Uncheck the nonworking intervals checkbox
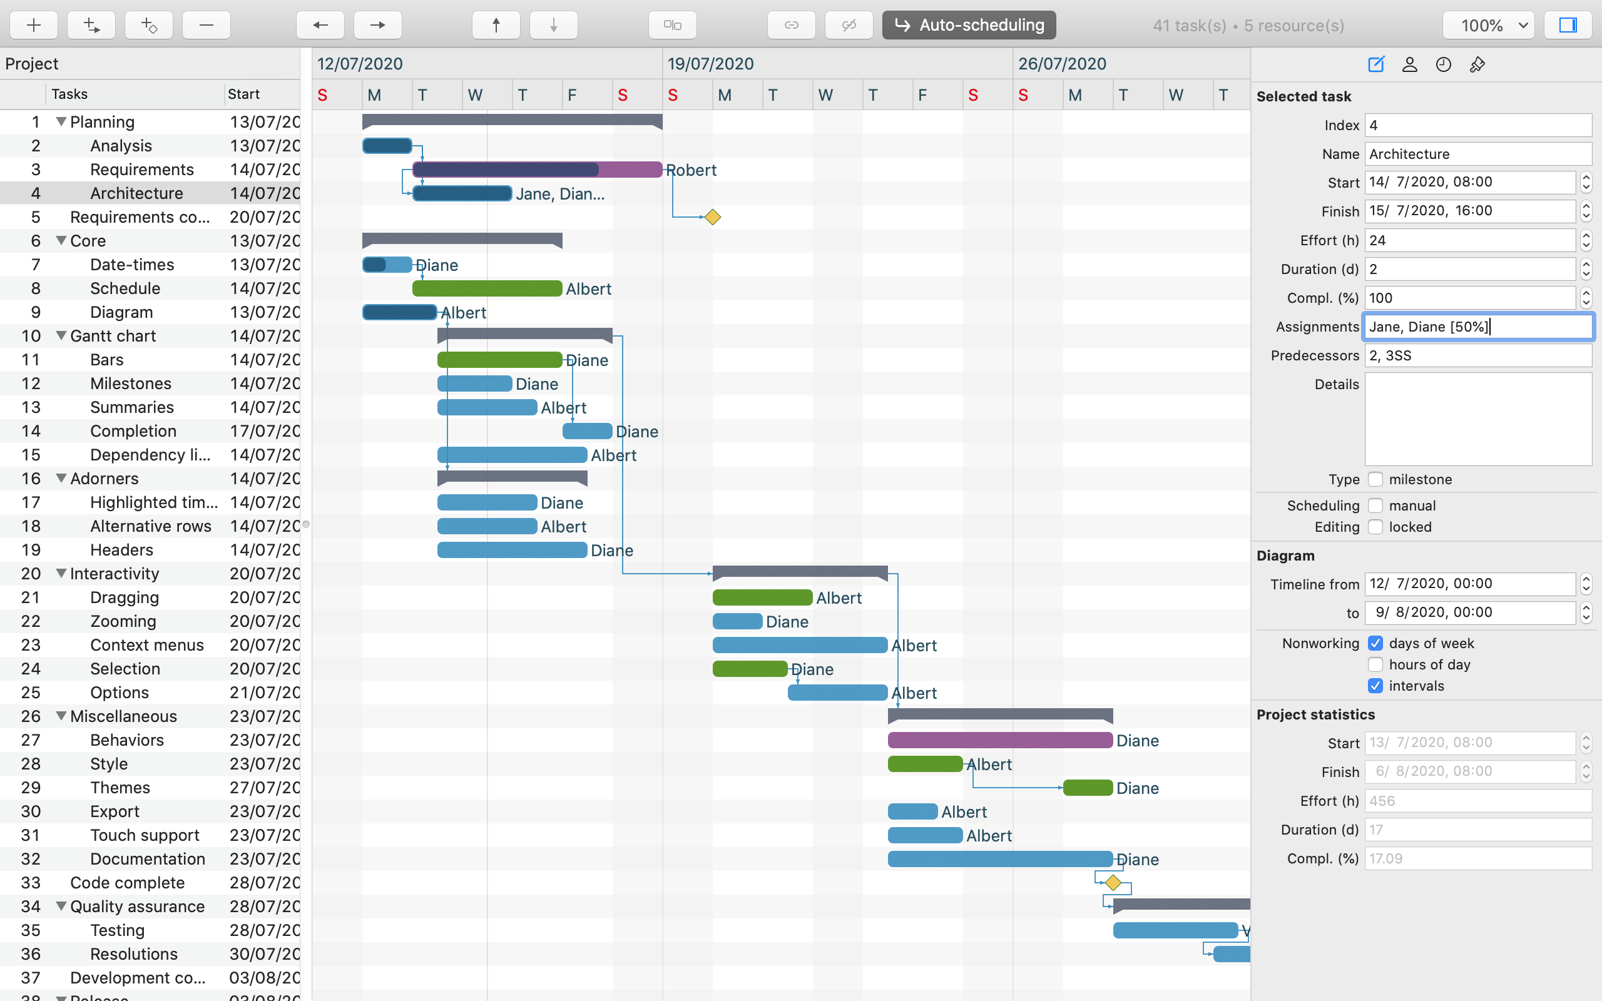Image resolution: width=1602 pixels, height=1001 pixels. click(1375, 686)
